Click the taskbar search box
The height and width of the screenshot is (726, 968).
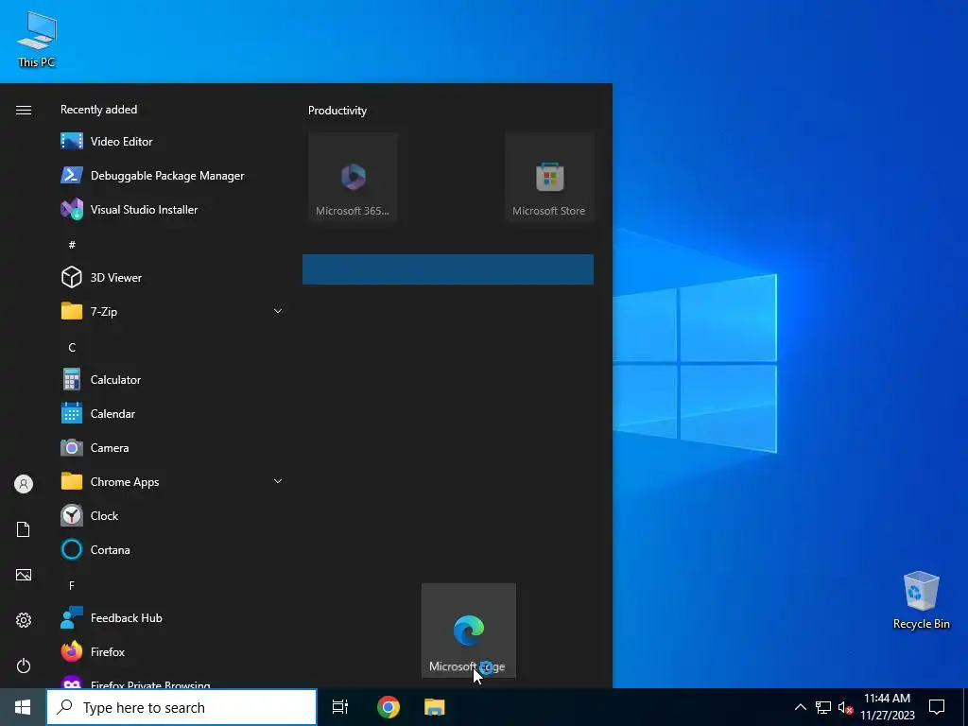(181, 707)
